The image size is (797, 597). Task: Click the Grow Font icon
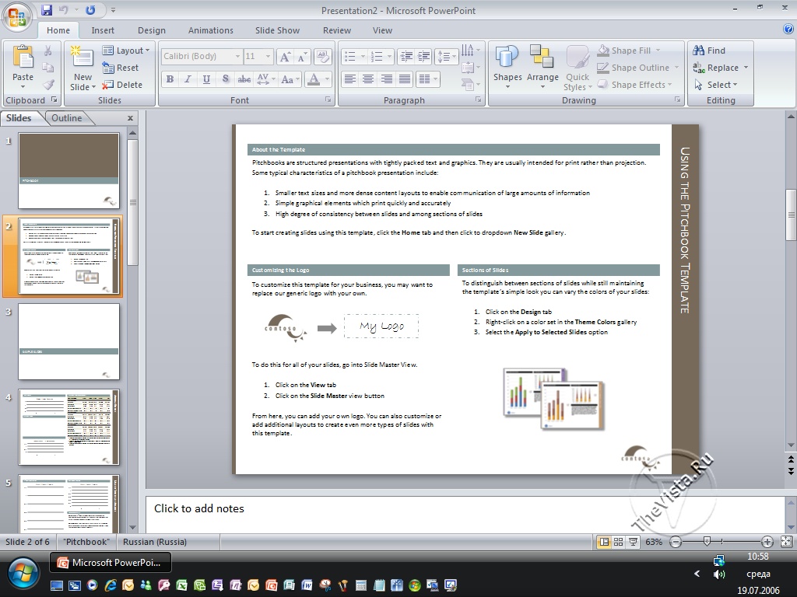(285, 57)
